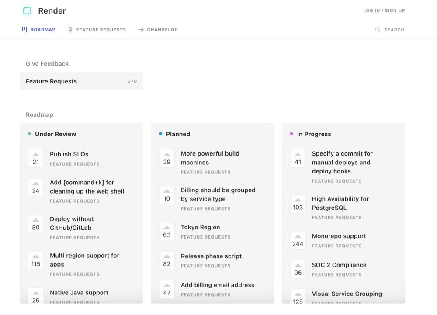
Task: Open the Native Java support post
Action: pyautogui.click(x=79, y=292)
